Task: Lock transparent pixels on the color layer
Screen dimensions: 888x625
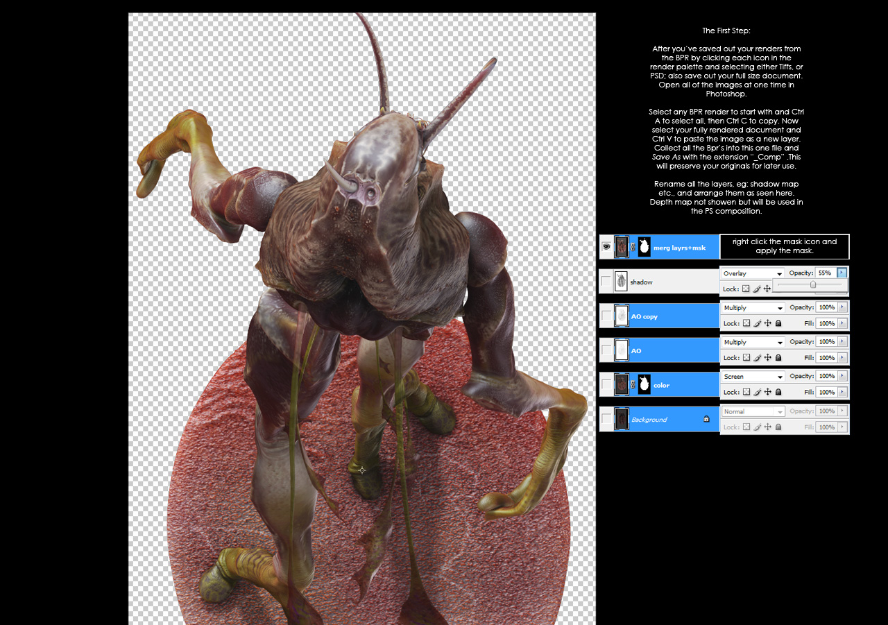Action: [746, 392]
